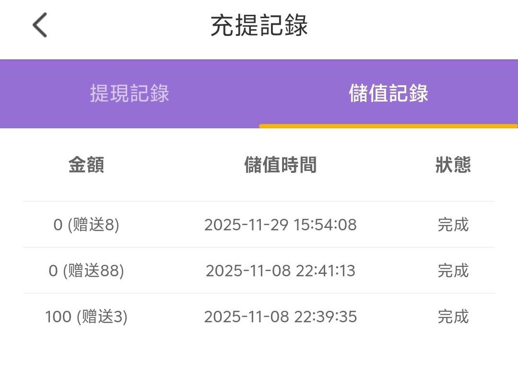The image size is (518, 385).
Task: Click the divider line above the first record
Action: click(259, 202)
